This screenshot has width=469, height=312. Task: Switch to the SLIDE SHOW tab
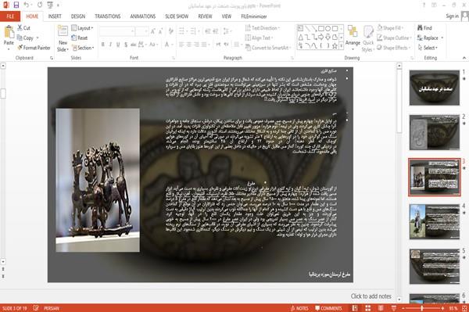[x=177, y=16]
